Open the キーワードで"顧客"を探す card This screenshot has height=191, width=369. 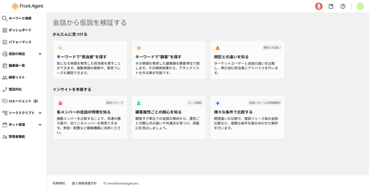(169, 60)
